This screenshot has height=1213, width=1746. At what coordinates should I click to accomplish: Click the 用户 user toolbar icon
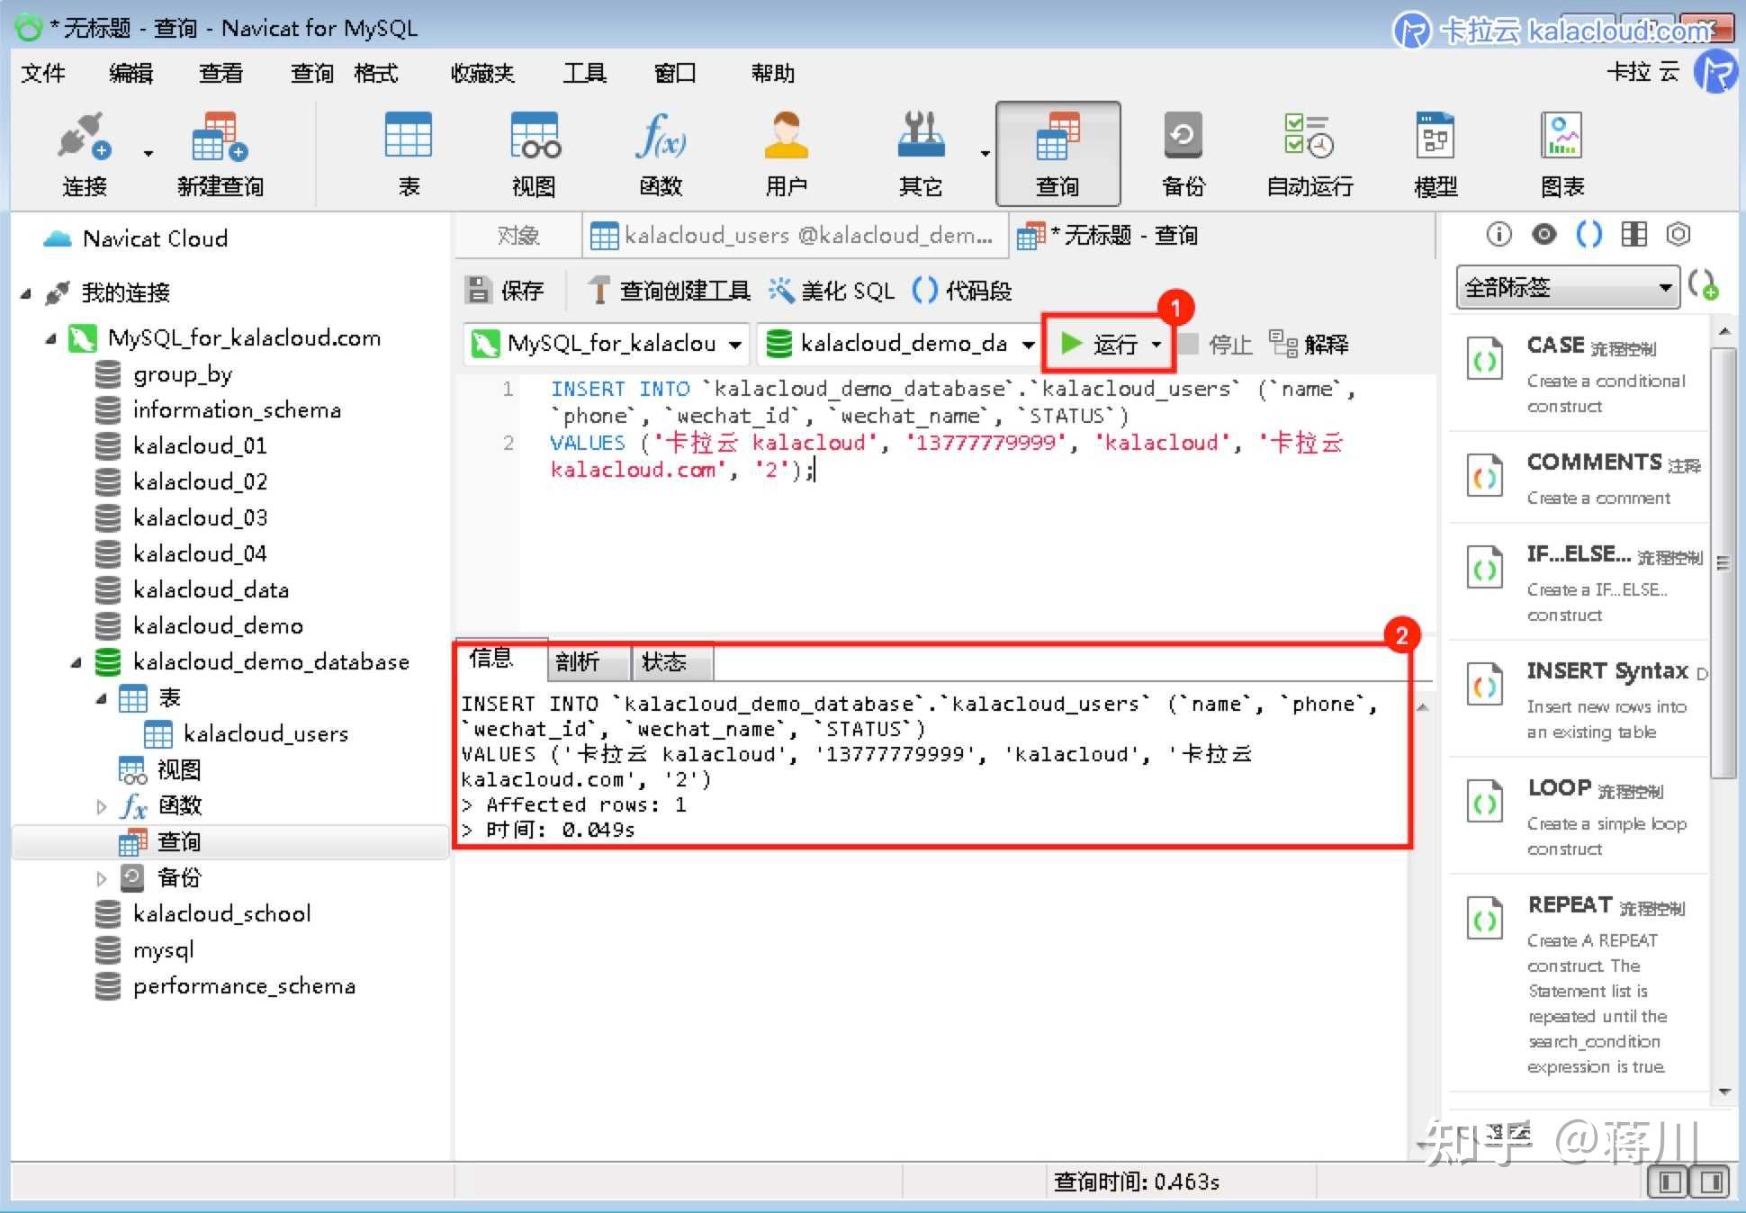[786, 137]
